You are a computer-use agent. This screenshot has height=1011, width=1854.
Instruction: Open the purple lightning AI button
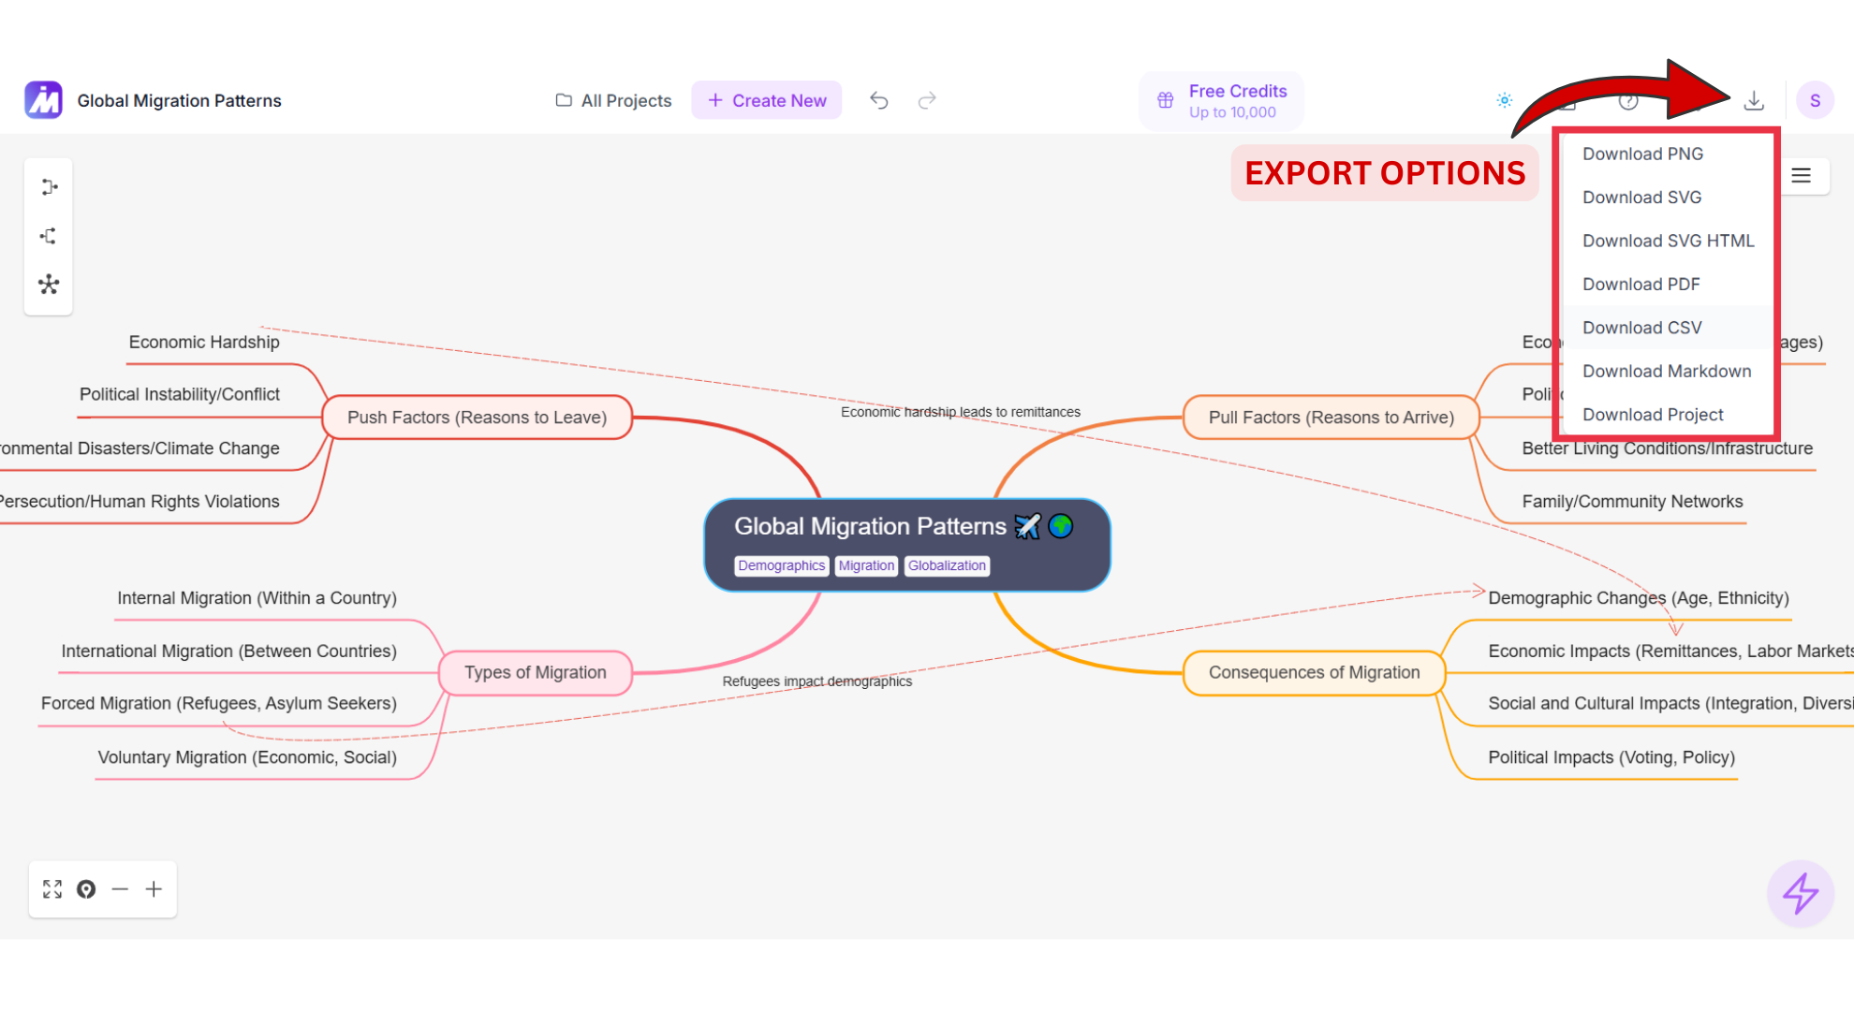[1799, 893]
